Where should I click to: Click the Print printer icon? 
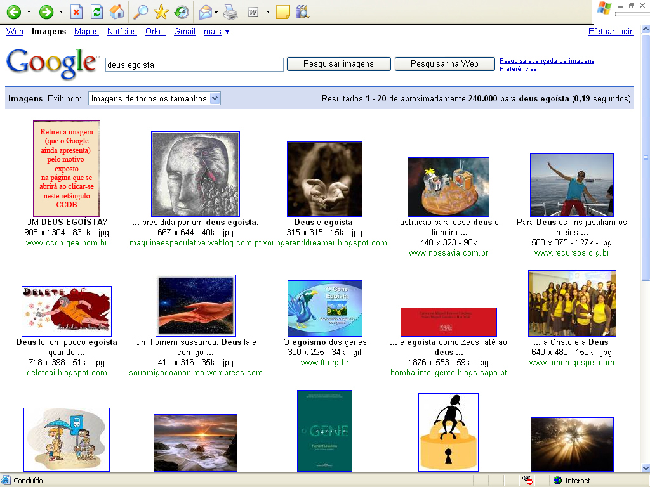(230, 12)
